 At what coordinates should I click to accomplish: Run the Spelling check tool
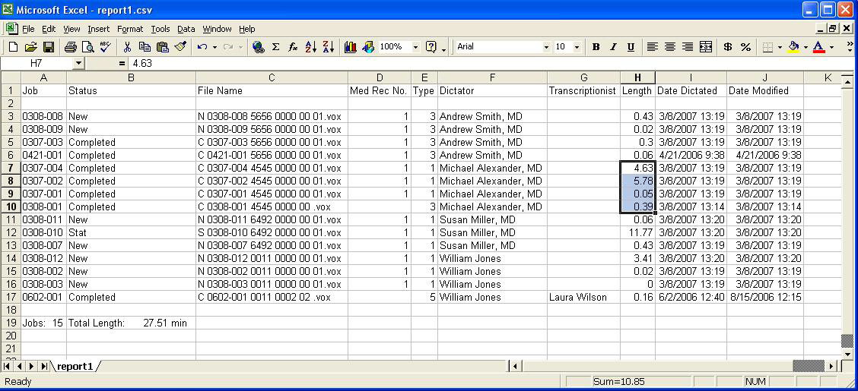(x=104, y=47)
